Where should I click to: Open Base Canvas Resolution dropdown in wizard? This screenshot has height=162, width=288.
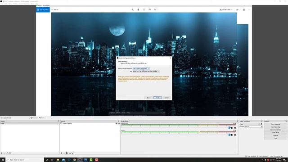(141, 68)
